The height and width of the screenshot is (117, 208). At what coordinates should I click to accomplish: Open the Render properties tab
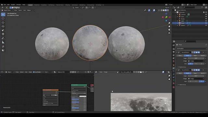click(174, 49)
